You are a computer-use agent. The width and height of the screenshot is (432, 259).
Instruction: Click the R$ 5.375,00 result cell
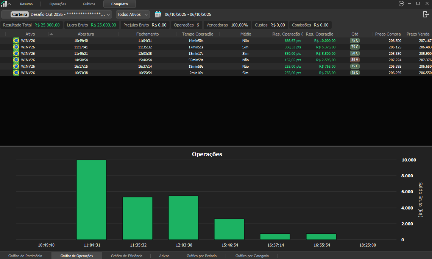pos(326,47)
